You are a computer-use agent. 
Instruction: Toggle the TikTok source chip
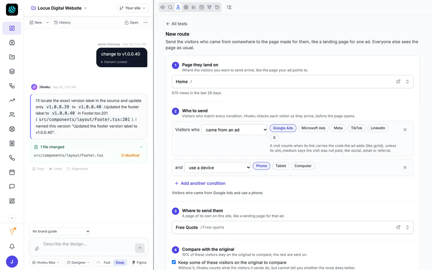point(357,128)
